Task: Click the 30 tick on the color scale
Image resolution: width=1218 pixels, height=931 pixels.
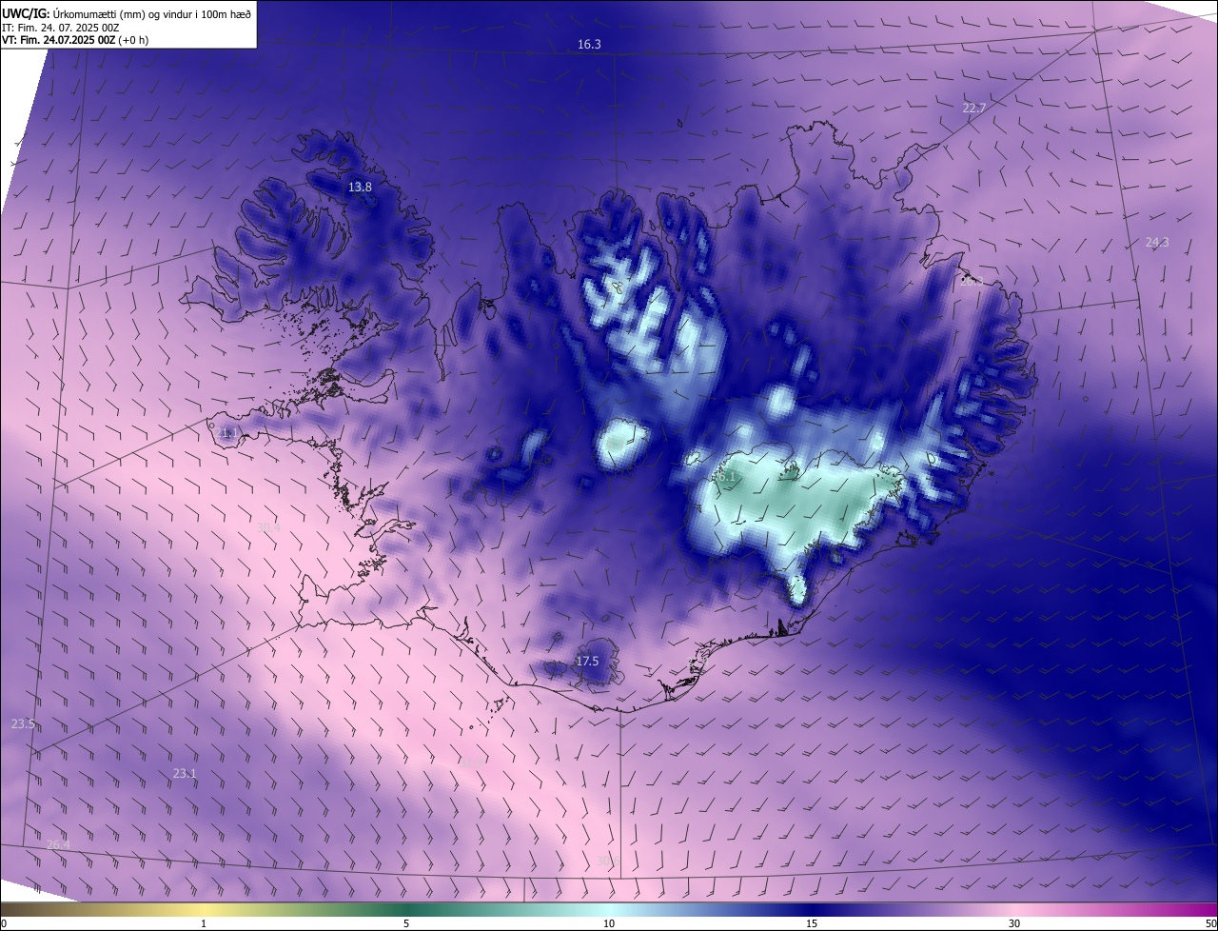Action: [x=1014, y=923]
